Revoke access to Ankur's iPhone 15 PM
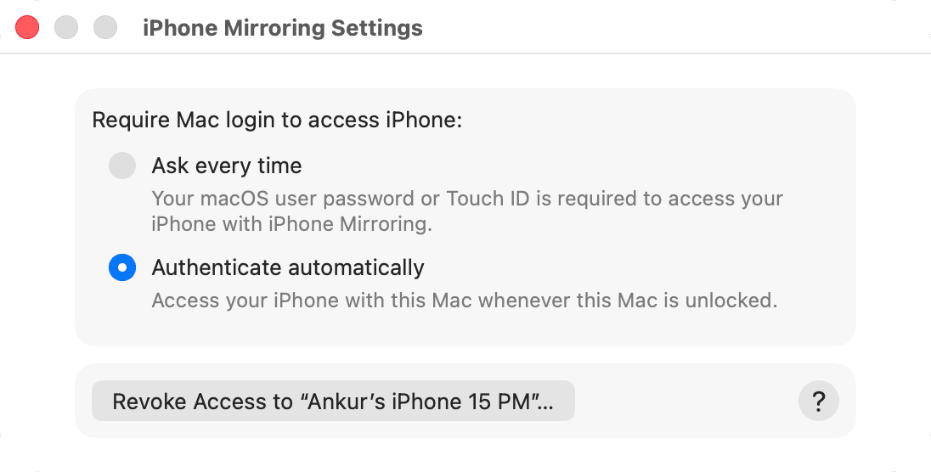 [332, 402]
